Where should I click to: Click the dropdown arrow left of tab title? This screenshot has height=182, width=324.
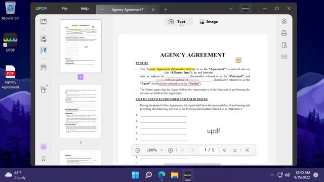(102, 10)
